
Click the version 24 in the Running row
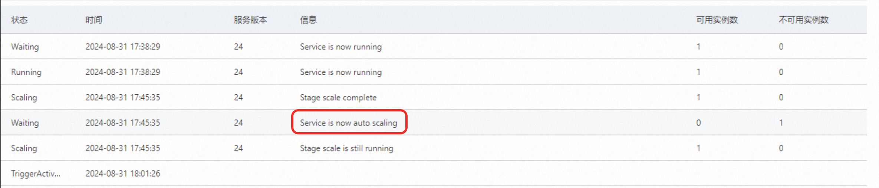(238, 72)
